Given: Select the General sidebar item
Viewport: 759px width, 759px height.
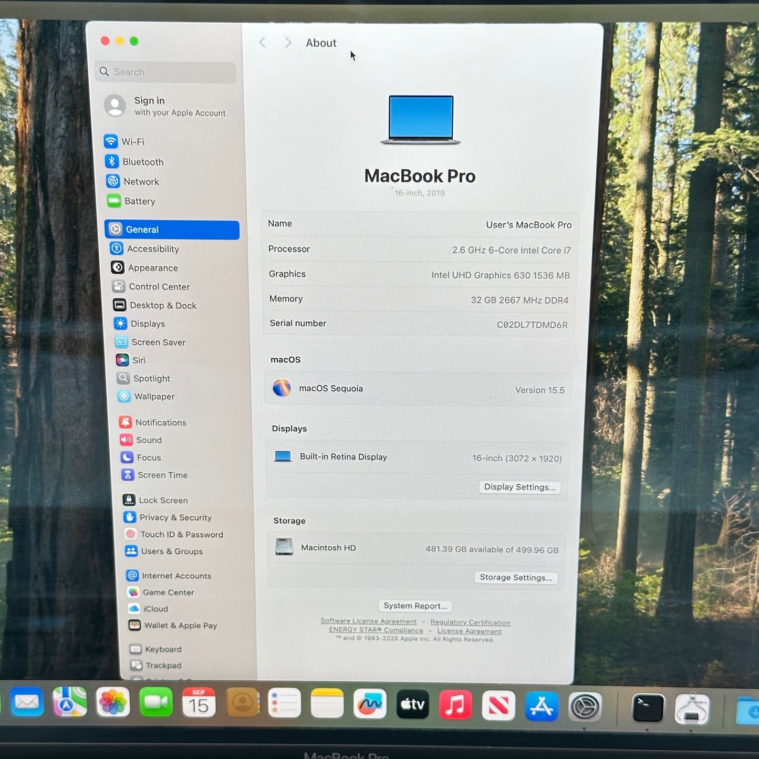Looking at the screenshot, I should coord(172,230).
